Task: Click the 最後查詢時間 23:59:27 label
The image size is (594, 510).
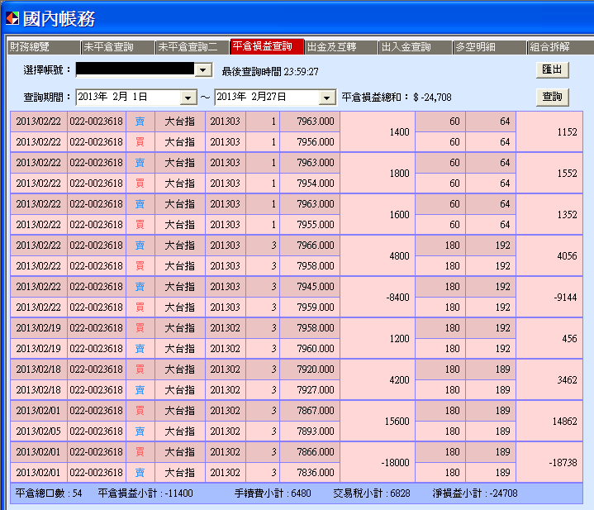Action: [x=270, y=72]
